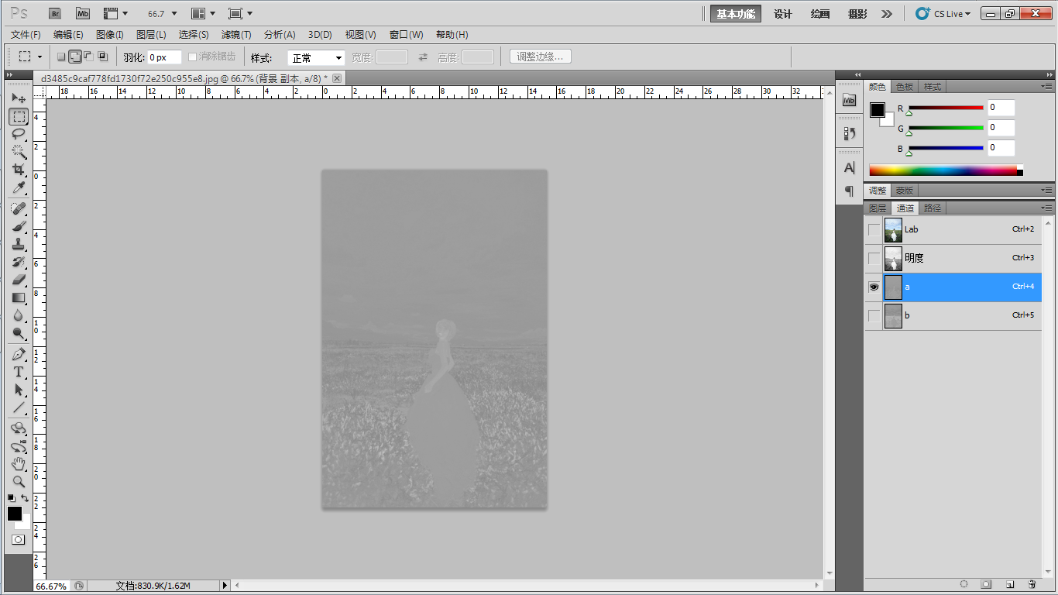Select the Spot Healing Brush tool
This screenshot has height=595, width=1058.
[x=19, y=208]
